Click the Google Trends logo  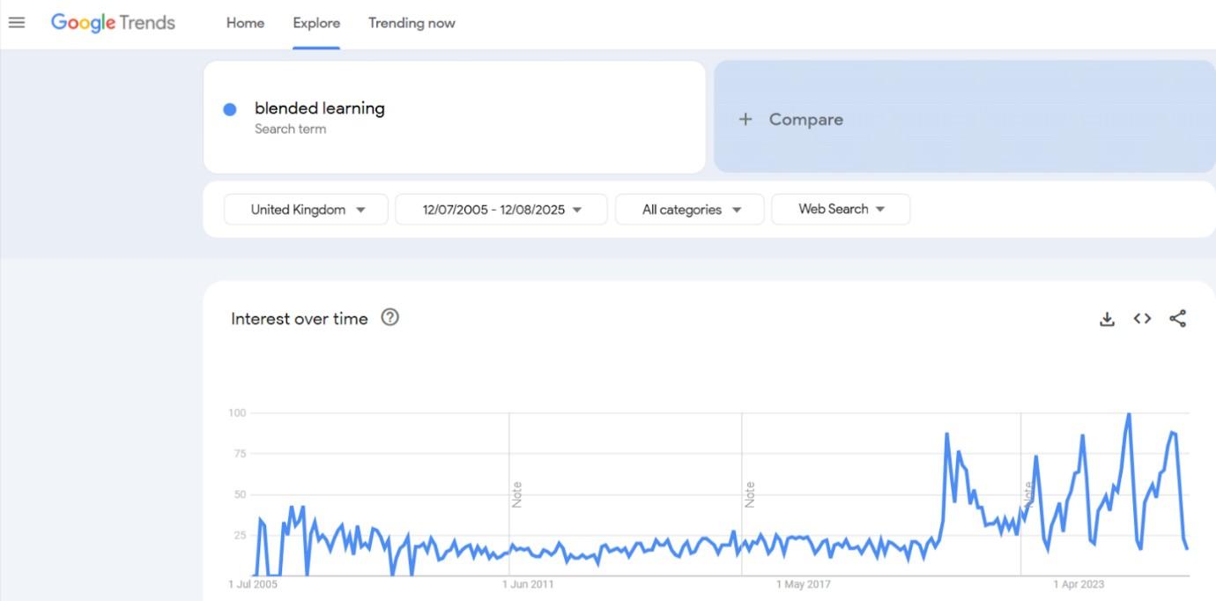[112, 22]
